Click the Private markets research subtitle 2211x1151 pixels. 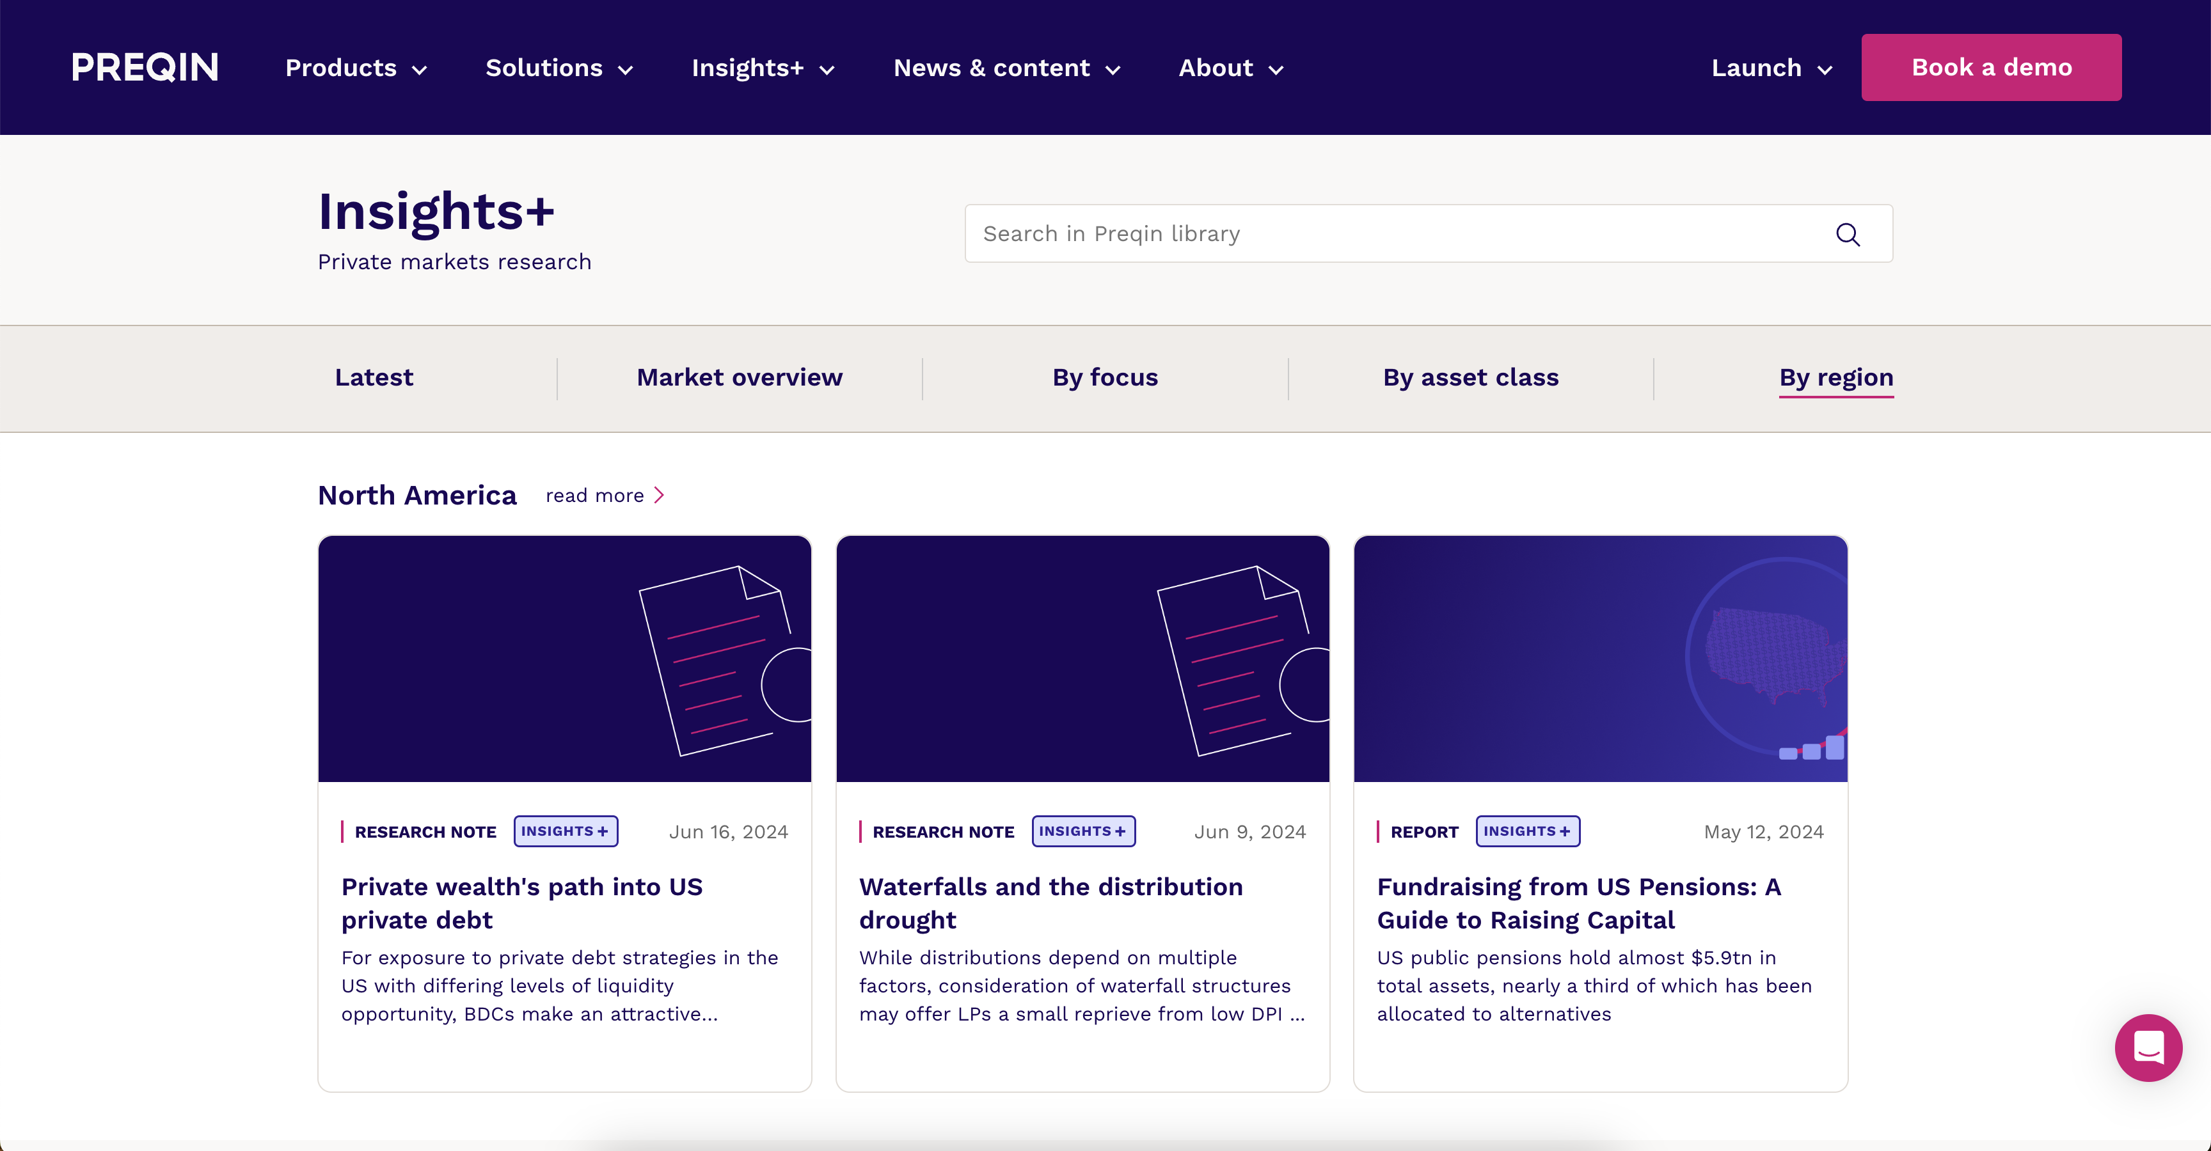[455, 262]
